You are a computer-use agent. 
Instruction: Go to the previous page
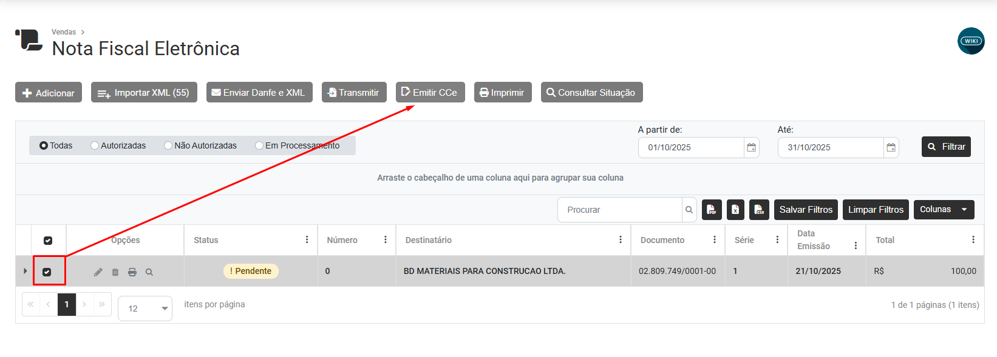[x=49, y=304]
